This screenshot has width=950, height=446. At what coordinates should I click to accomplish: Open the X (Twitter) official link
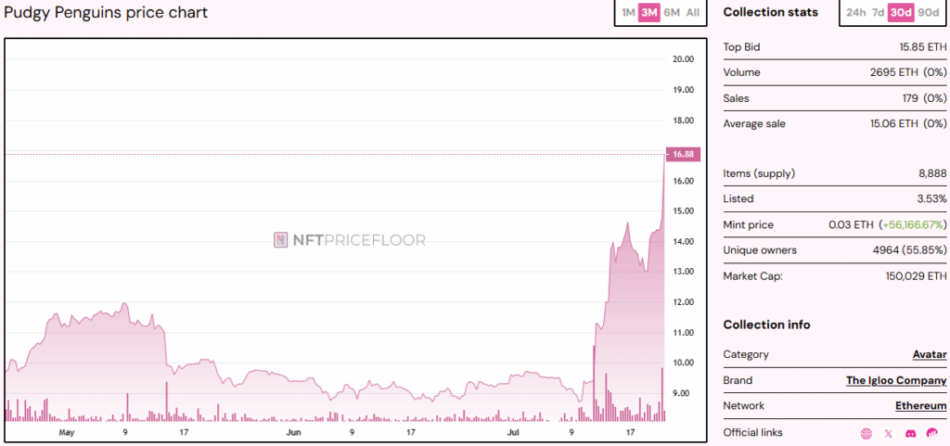click(889, 433)
